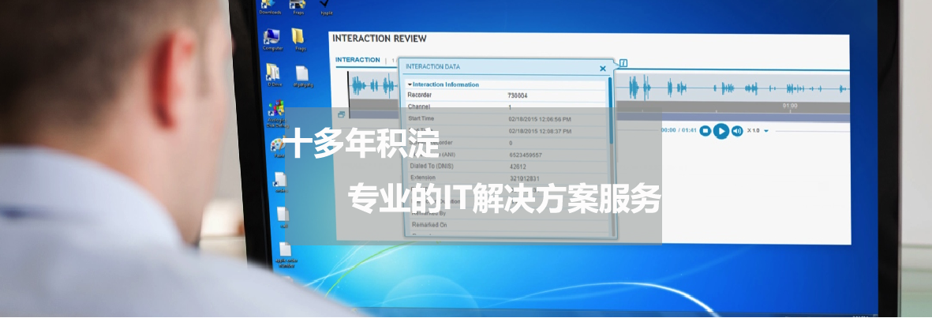Select the Dialed To (DNIS) label
The image size is (932, 318).
pyautogui.click(x=432, y=166)
